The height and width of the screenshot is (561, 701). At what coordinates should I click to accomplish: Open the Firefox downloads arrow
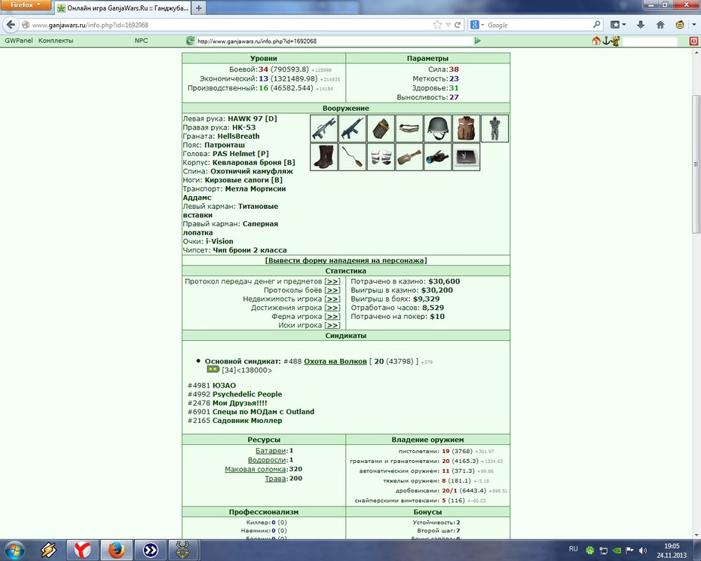[x=640, y=25]
